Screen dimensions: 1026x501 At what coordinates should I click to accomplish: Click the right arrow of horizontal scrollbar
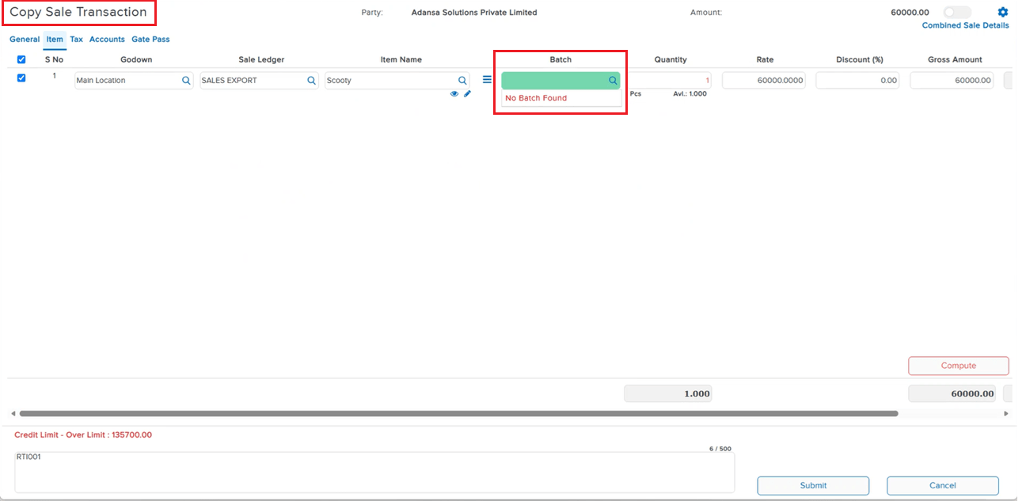tap(1006, 413)
